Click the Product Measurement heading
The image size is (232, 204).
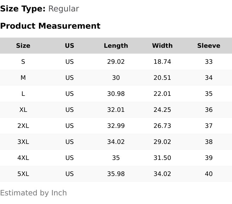(50, 26)
